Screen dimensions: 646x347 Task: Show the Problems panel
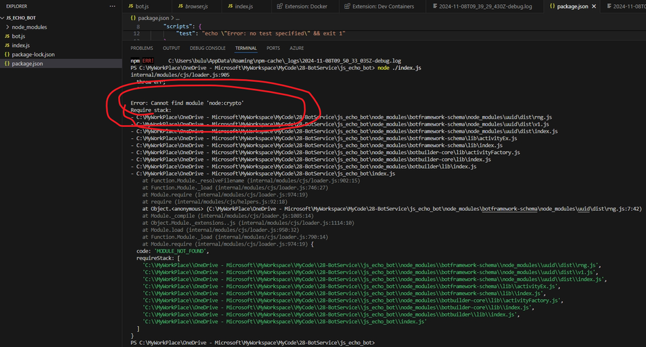(142, 49)
